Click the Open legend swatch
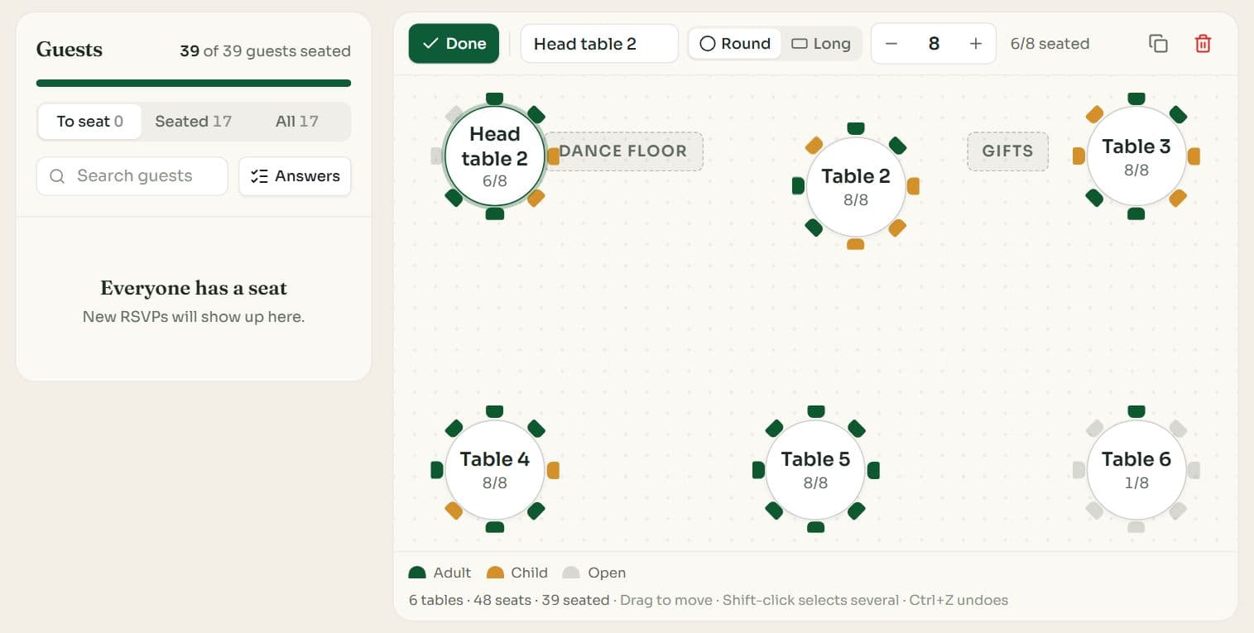 pos(571,573)
